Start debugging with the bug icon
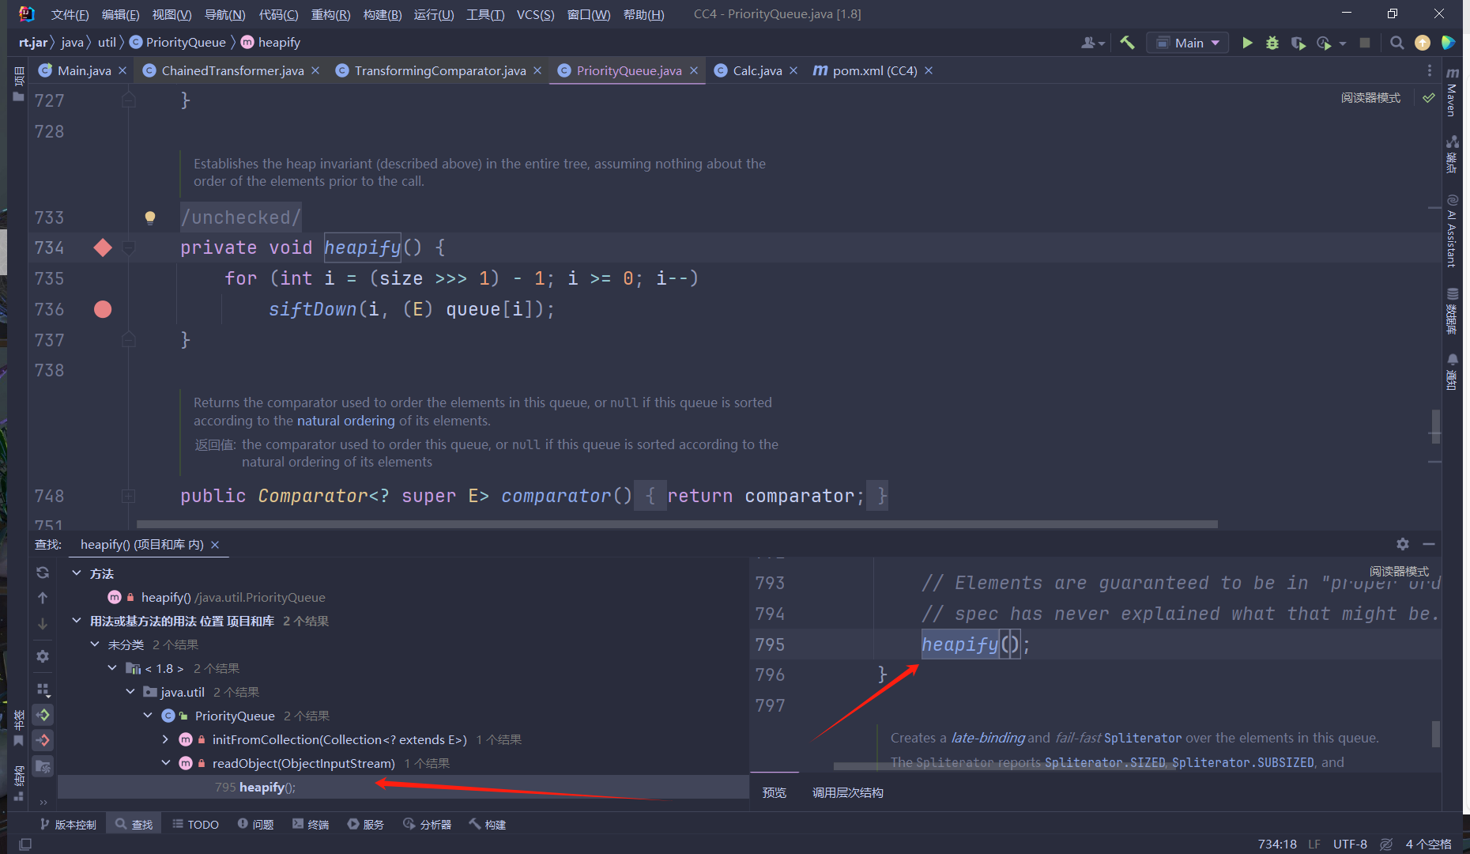This screenshot has width=1470, height=854. click(1272, 43)
